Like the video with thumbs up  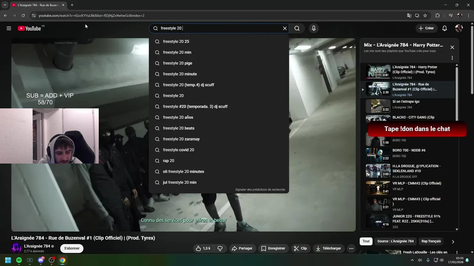point(203,249)
